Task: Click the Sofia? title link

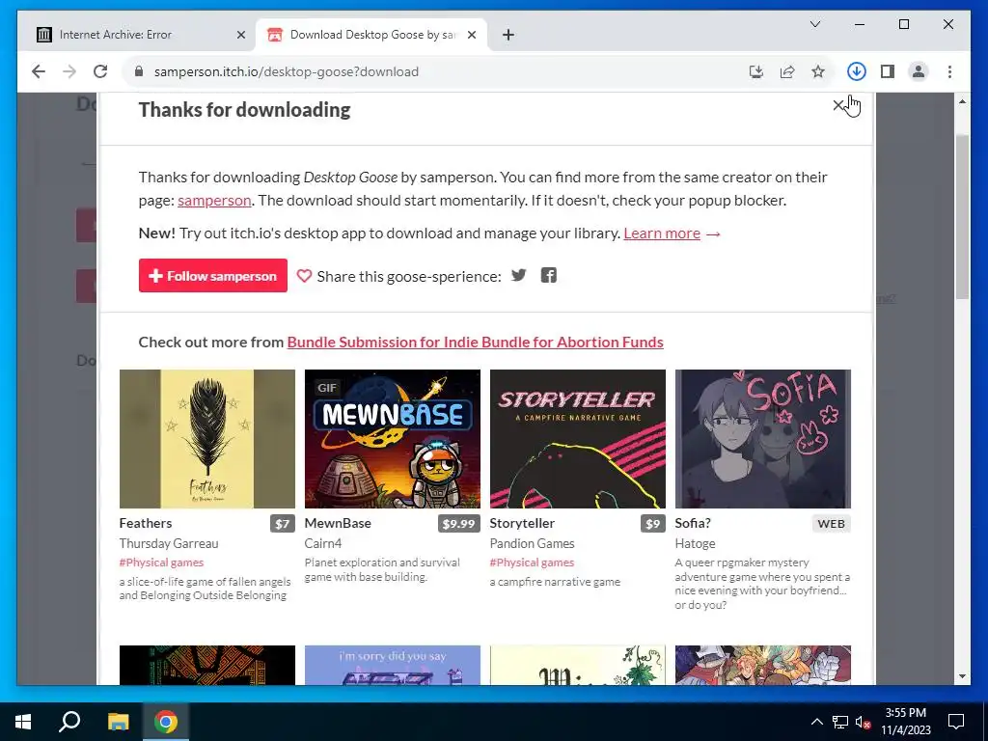Action: tap(693, 523)
